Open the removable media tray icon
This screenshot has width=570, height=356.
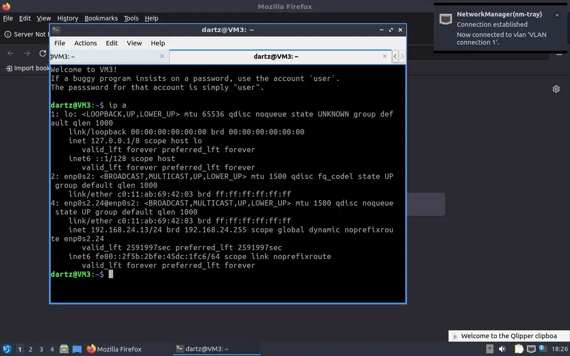tap(489, 349)
